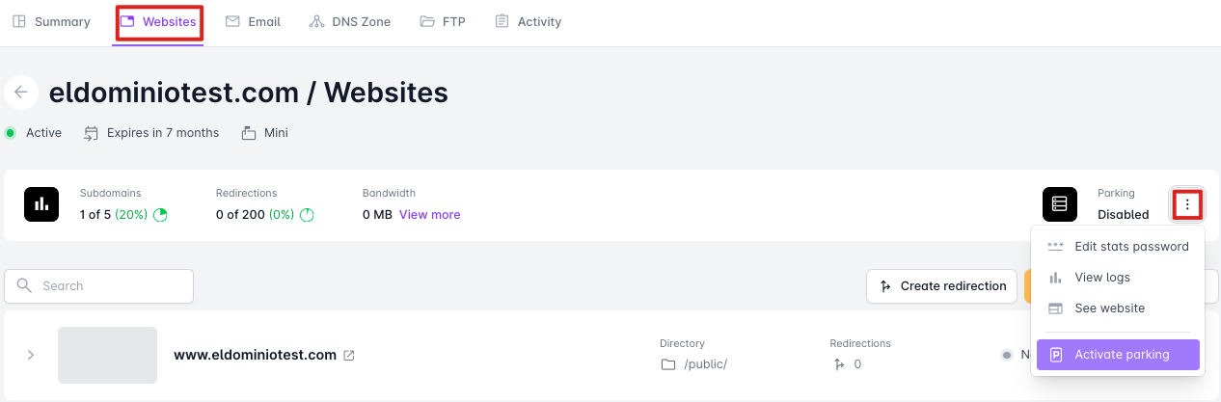Click the black statistics chart icon
Viewport: 1221px width, 402px height.
[41, 204]
